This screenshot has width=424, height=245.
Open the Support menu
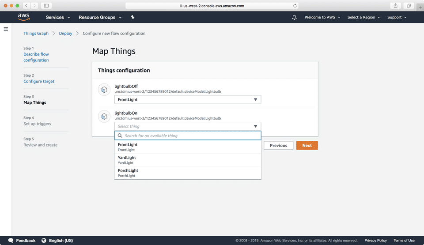(397, 17)
